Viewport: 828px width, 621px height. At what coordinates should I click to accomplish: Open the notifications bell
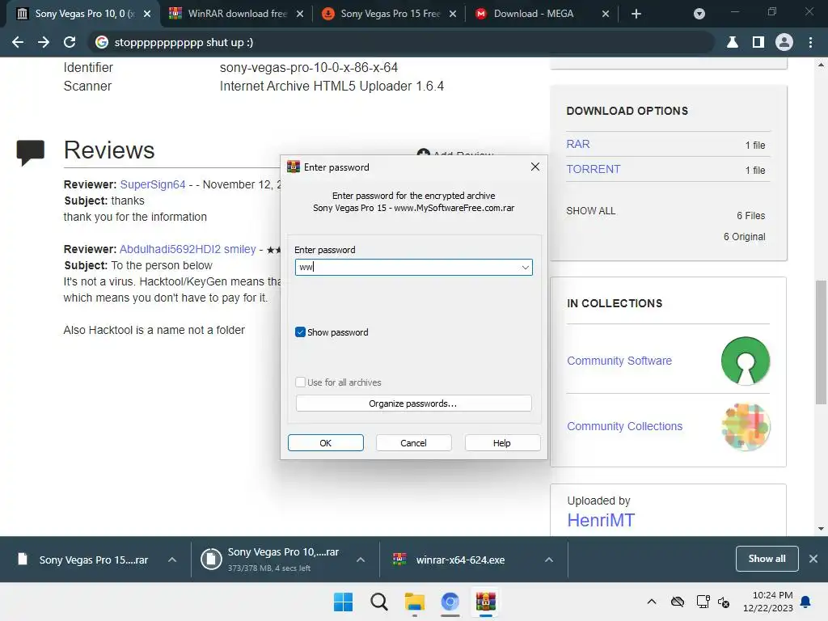[x=806, y=602]
